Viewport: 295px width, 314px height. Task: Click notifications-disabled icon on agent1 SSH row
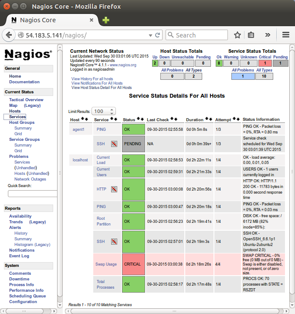tap(114, 144)
